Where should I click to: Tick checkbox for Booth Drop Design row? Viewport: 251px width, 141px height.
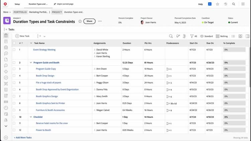point(14,76)
